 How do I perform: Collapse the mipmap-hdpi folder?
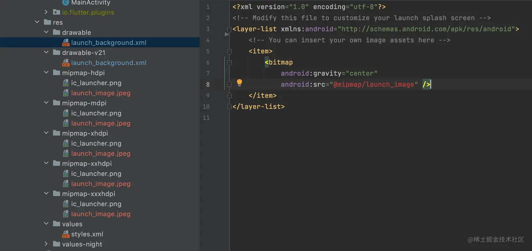(46, 73)
